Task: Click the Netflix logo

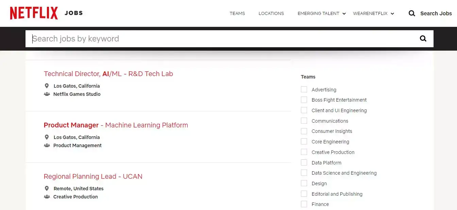Action: pyautogui.click(x=34, y=13)
